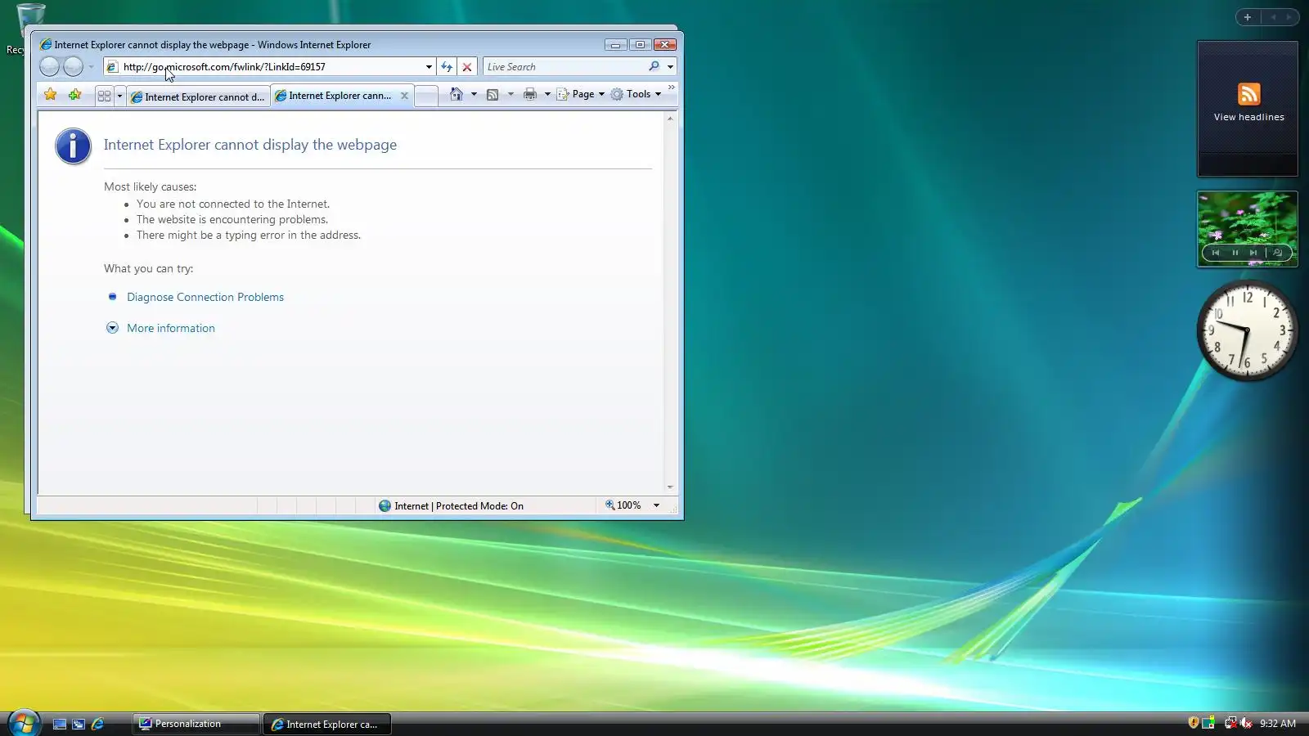This screenshot has width=1309, height=736.
Task: Add page to Favorites
Action: pyautogui.click(x=74, y=95)
